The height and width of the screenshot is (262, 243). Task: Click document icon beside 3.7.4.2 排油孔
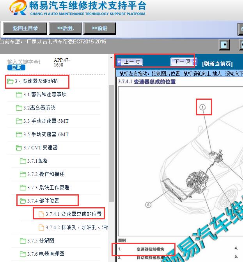point(41,228)
